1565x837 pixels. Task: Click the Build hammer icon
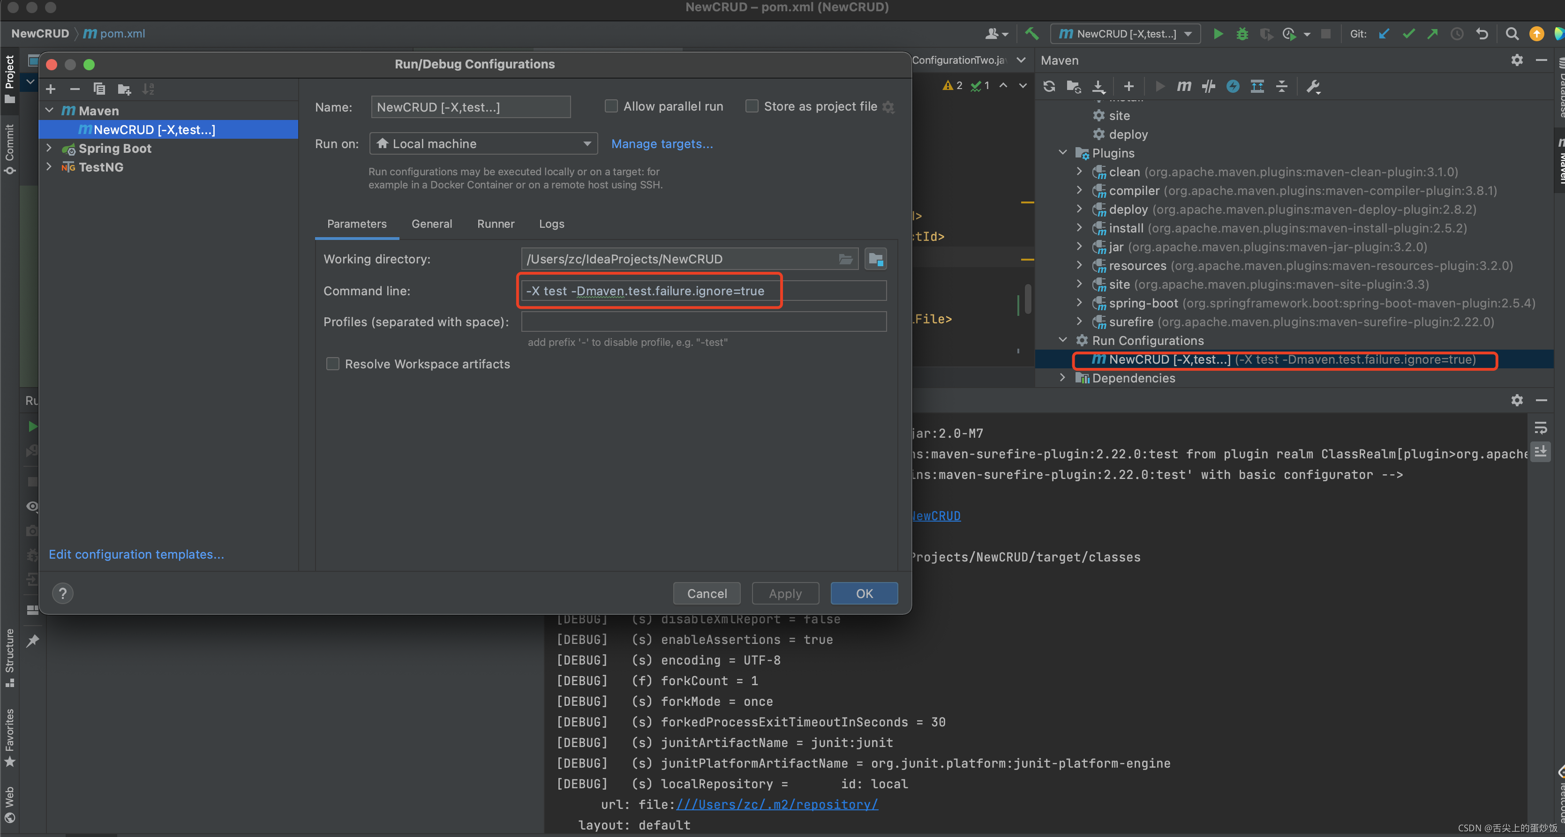coord(1031,34)
